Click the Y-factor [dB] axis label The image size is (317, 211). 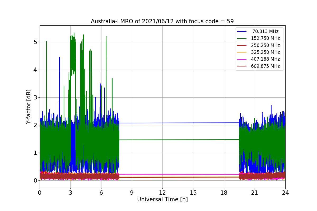pyautogui.click(x=29, y=107)
